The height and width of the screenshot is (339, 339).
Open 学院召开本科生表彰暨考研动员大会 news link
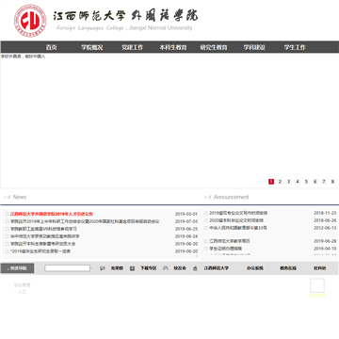point(42,244)
